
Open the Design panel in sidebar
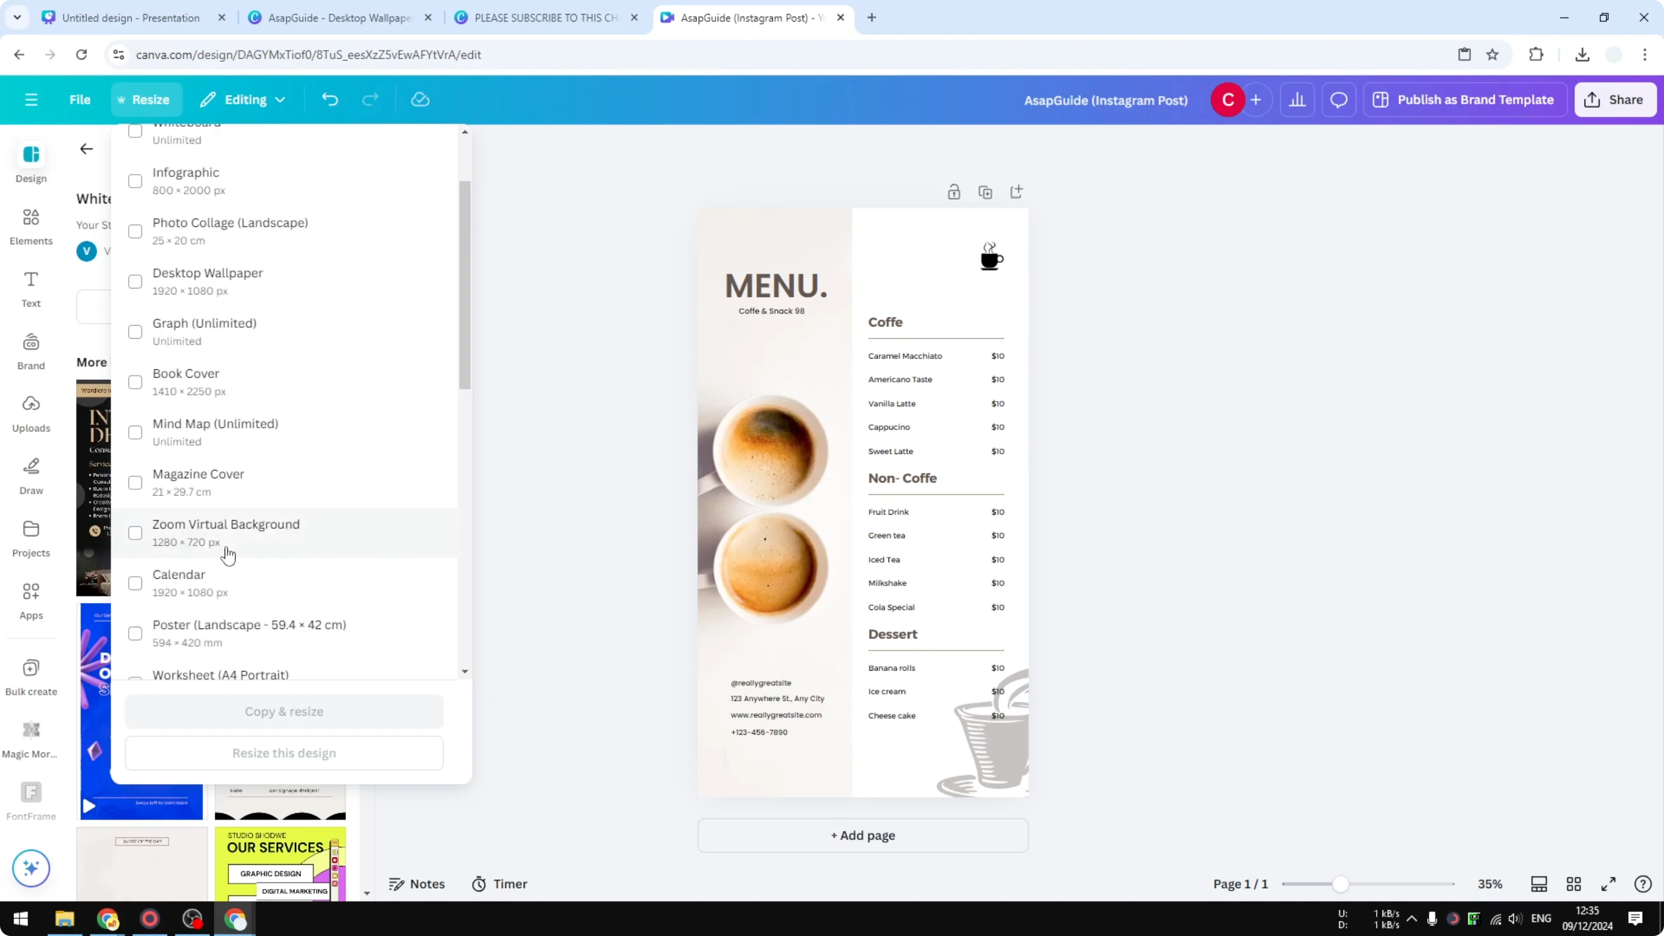(31, 163)
